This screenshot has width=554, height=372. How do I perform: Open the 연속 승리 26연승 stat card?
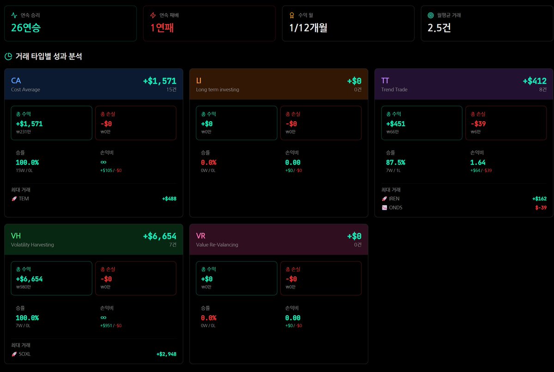(x=71, y=24)
